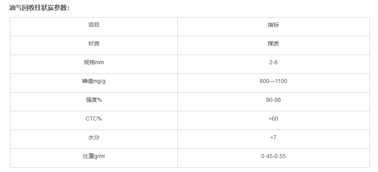Select the 比重g/ml row label
The height and width of the screenshot is (172, 378).
tap(94, 156)
